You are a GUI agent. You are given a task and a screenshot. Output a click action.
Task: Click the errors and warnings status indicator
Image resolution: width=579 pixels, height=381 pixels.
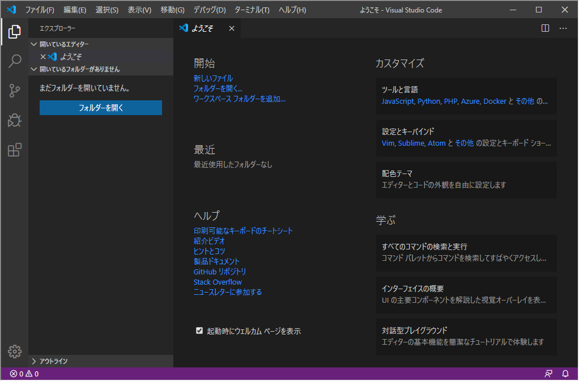pyautogui.click(x=24, y=374)
